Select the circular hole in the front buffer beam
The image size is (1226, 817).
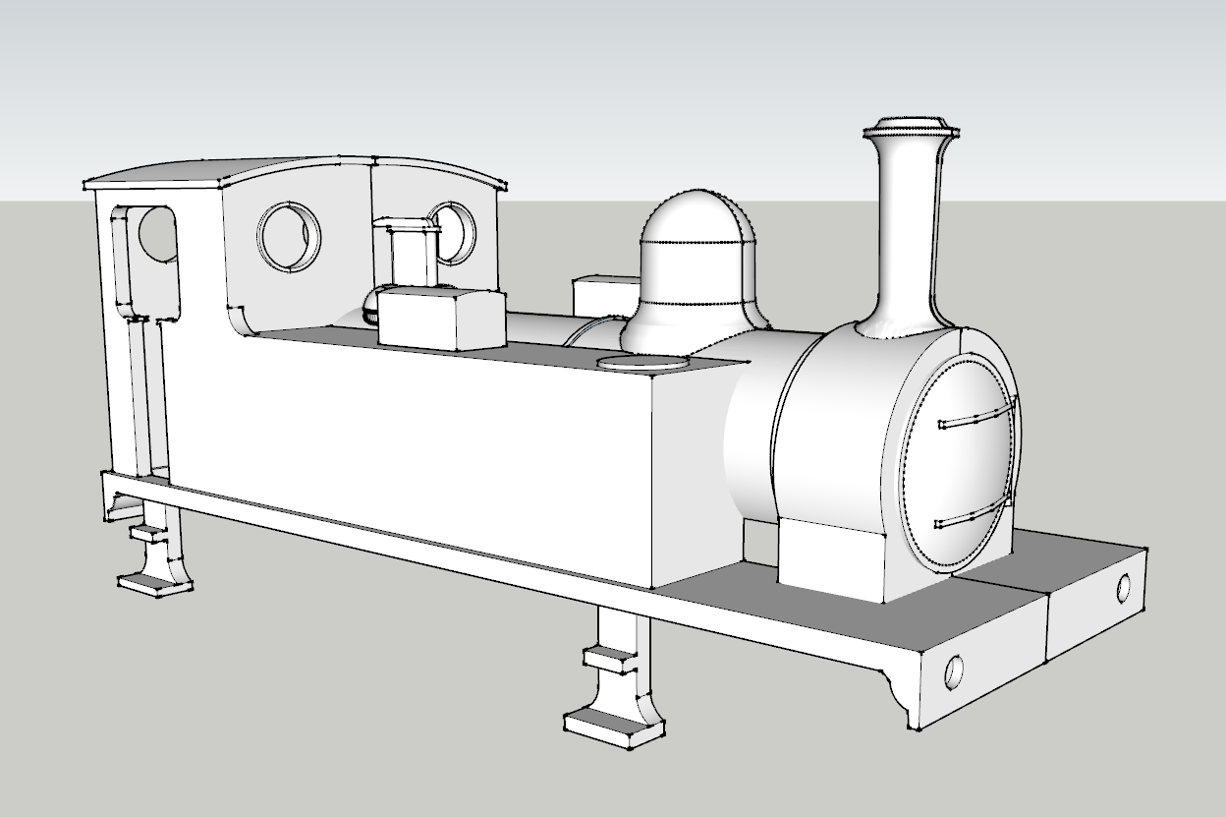1123,592
